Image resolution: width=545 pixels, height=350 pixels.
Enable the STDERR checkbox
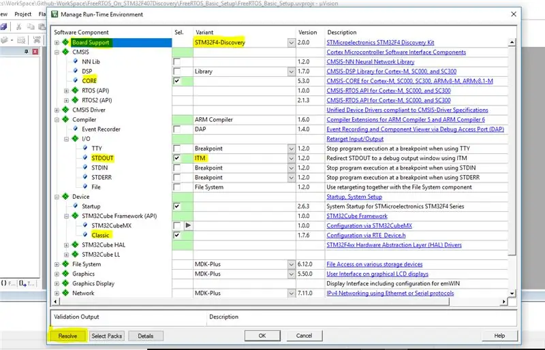click(177, 177)
